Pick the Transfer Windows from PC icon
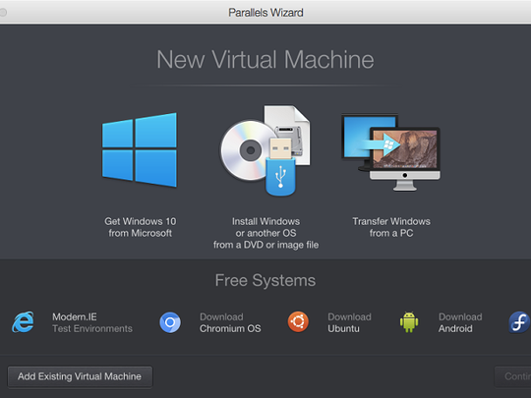The height and width of the screenshot is (398, 531). click(391, 152)
